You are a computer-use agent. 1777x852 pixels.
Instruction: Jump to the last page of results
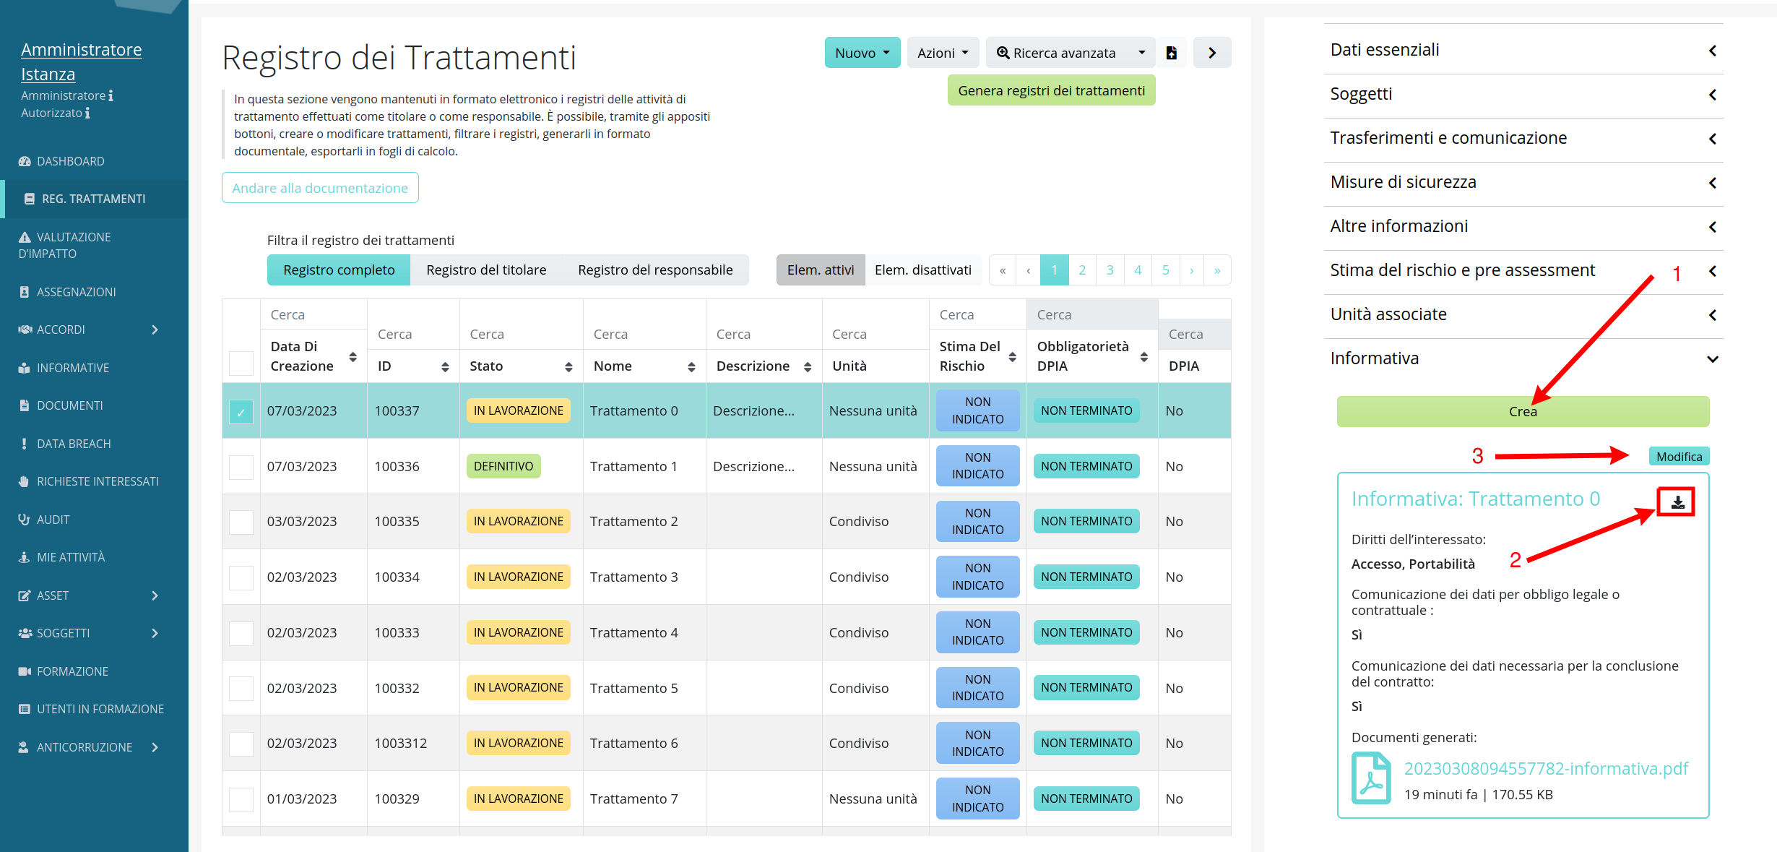pos(1217,270)
